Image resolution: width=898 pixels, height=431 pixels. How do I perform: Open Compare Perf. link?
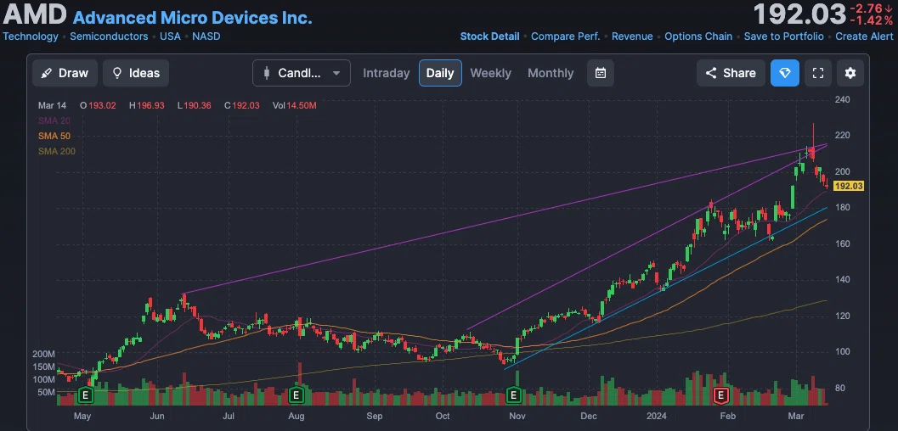click(x=565, y=36)
